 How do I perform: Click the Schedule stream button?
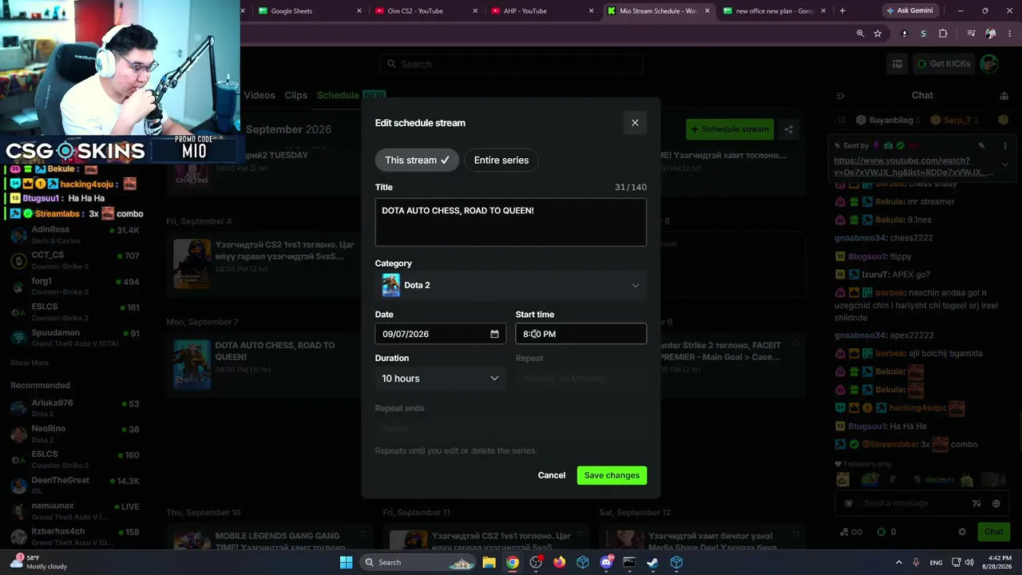click(730, 129)
